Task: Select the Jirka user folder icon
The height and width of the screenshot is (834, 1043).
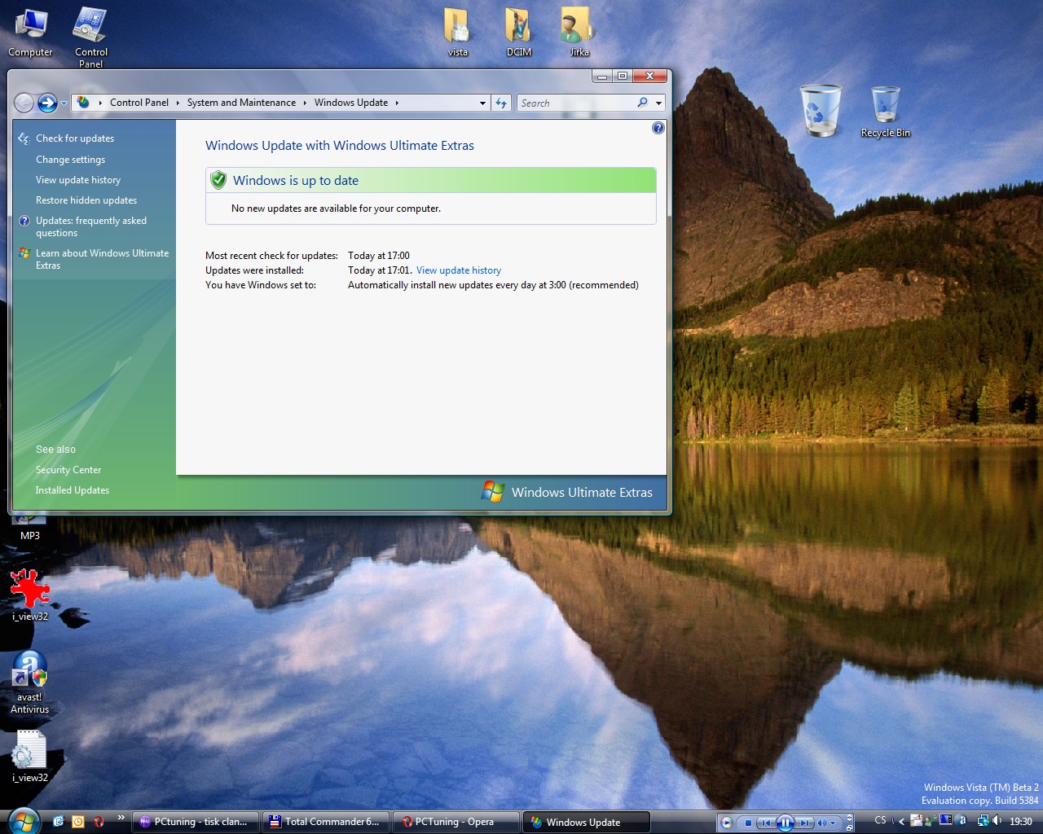Action: click(579, 33)
